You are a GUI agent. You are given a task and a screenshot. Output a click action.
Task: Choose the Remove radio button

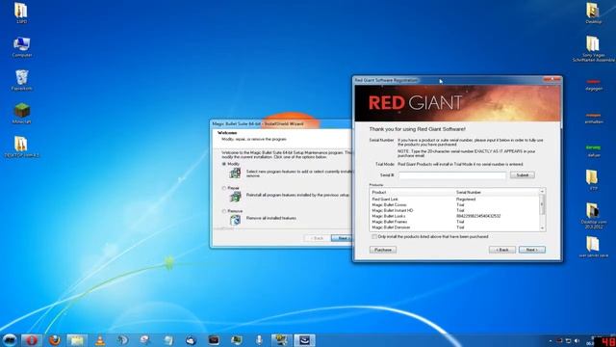pyautogui.click(x=224, y=211)
